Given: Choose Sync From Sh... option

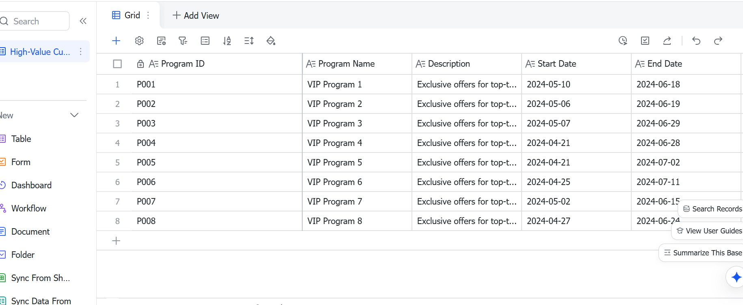Looking at the screenshot, I should pos(41,278).
